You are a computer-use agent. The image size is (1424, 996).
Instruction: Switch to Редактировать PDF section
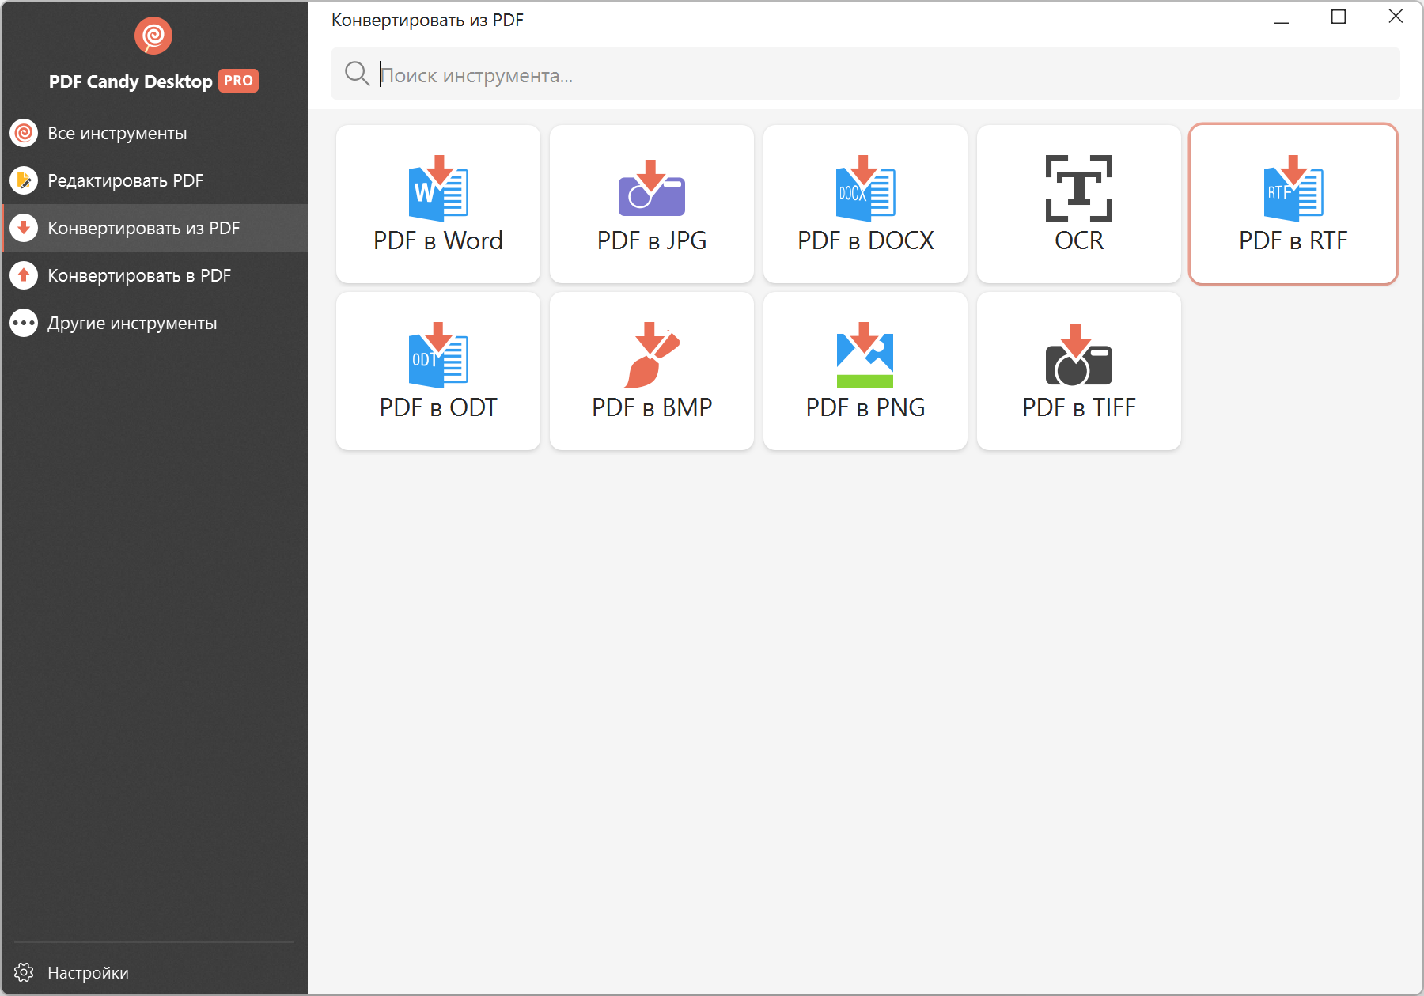[154, 180]
